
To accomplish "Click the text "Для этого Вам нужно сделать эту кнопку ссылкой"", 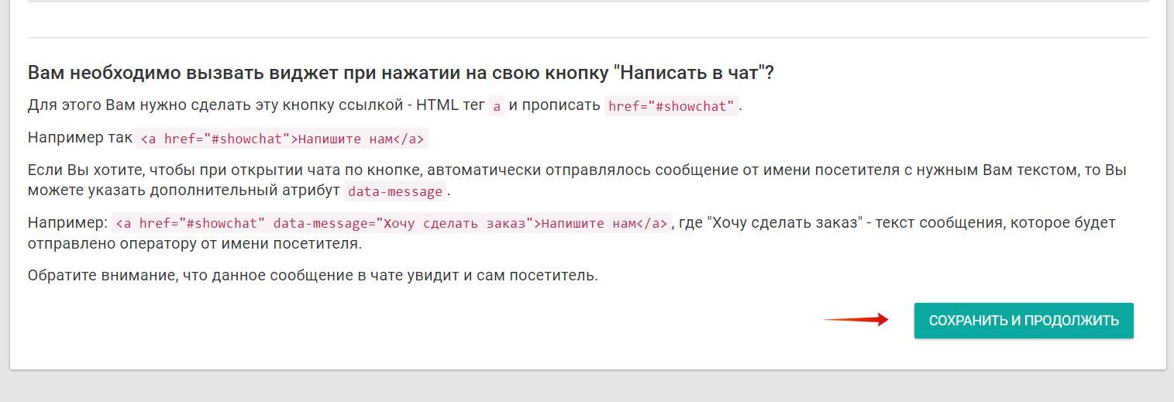I will point(215,105).
